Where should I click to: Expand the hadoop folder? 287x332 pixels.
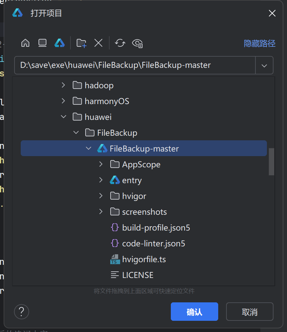tap(63, 85)
